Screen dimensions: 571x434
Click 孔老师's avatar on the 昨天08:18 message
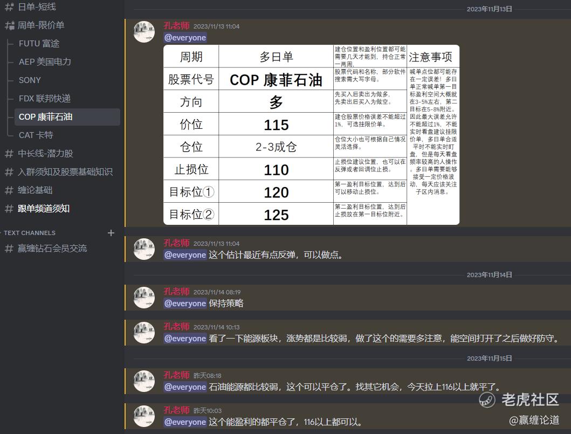pyautogui.click(x=144, y=381)
